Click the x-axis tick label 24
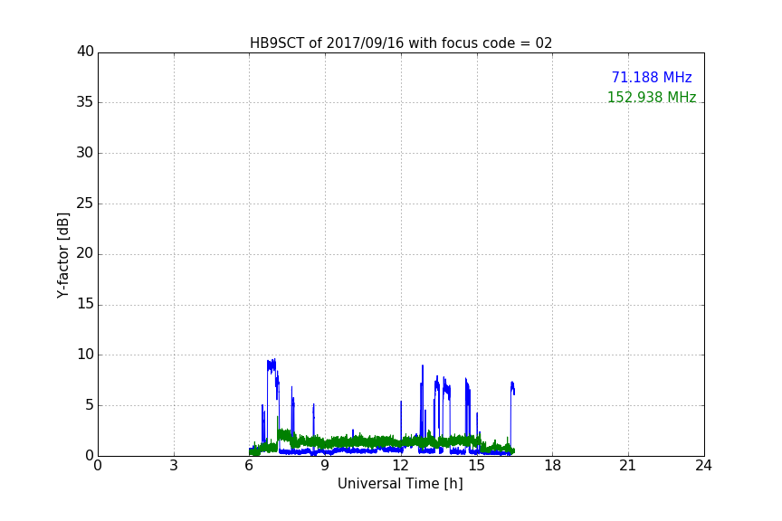 [x=703, y=466]
